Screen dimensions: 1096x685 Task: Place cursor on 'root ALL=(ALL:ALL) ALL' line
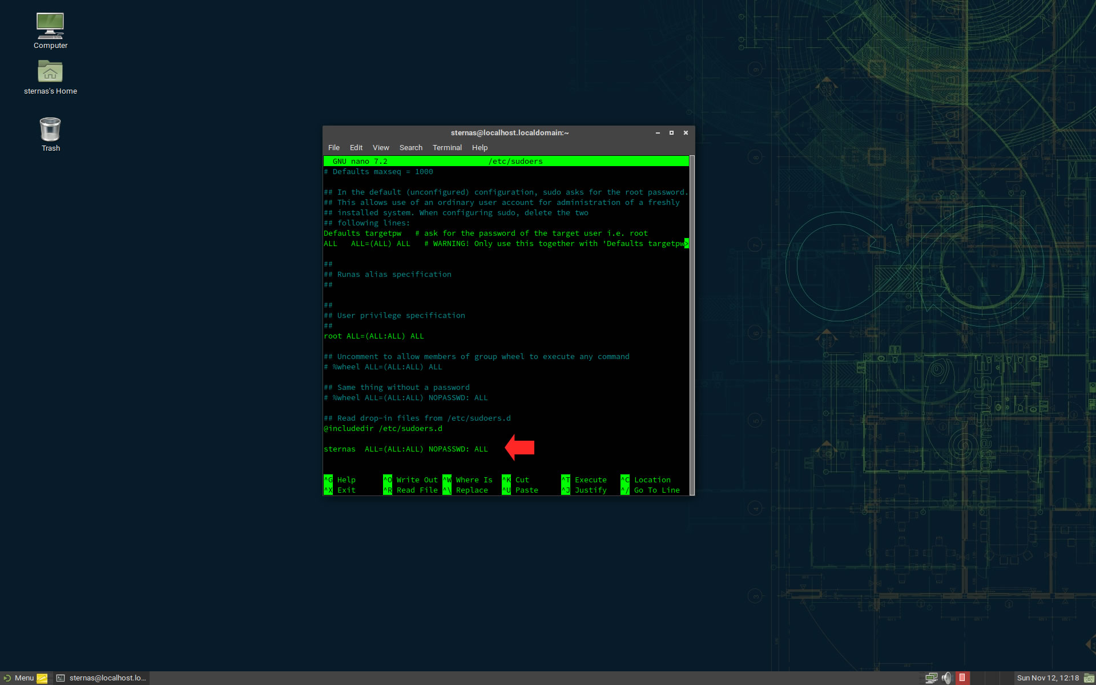point(374,336)
